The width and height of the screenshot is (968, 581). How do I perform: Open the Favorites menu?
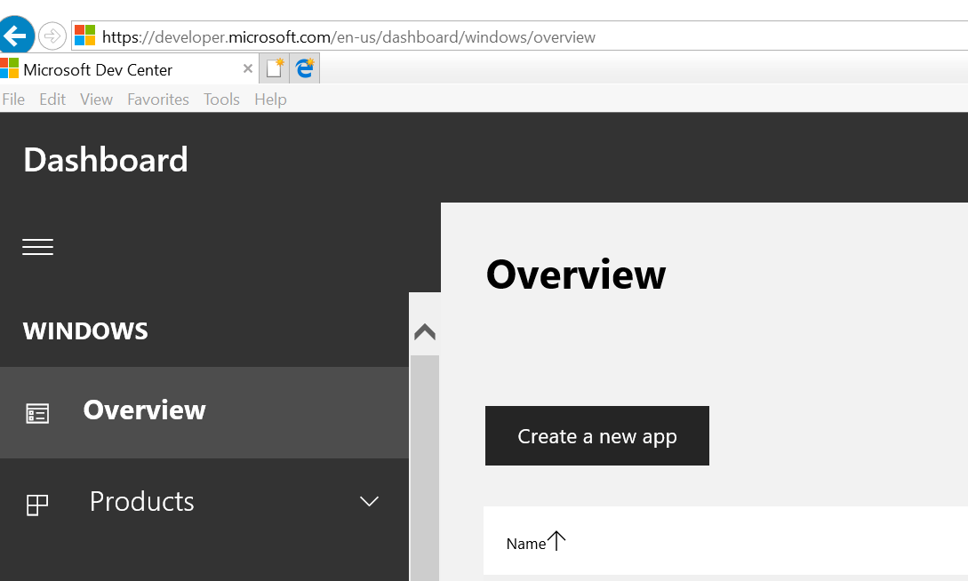157,99
